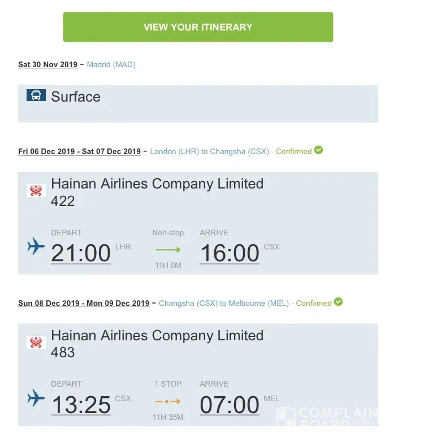Open London (LHR) to Changsha (CSX) link
Screen dimensions: 424x443
tap(209, 151)
